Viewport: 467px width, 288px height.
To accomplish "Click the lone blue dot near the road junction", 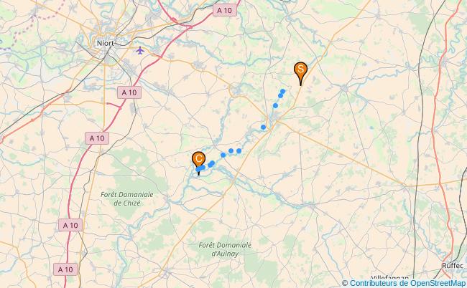I will point(263,127).
